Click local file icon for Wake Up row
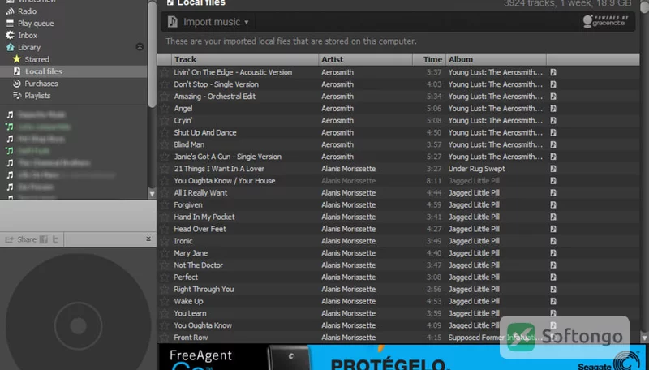Image resolution: width=649 pixels, height=370 pixels. pos(553,301)
